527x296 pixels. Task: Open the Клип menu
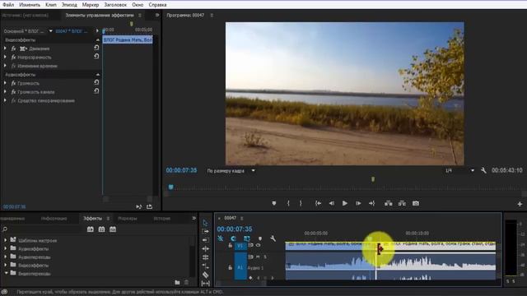pos(51,5)
